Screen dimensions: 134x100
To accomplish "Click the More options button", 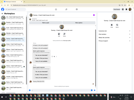I will [x=79, y=23].
